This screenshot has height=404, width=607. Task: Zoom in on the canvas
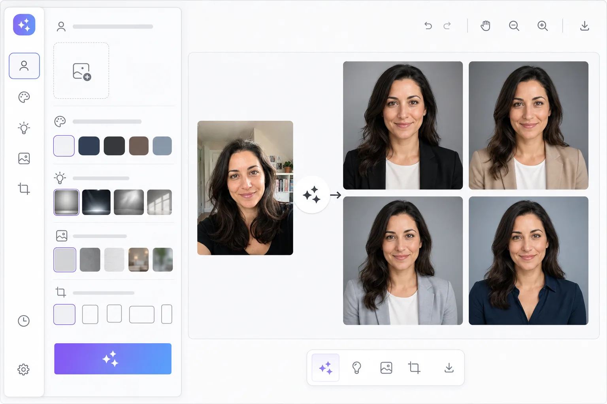pyautogui.click(x=543, y=26)
